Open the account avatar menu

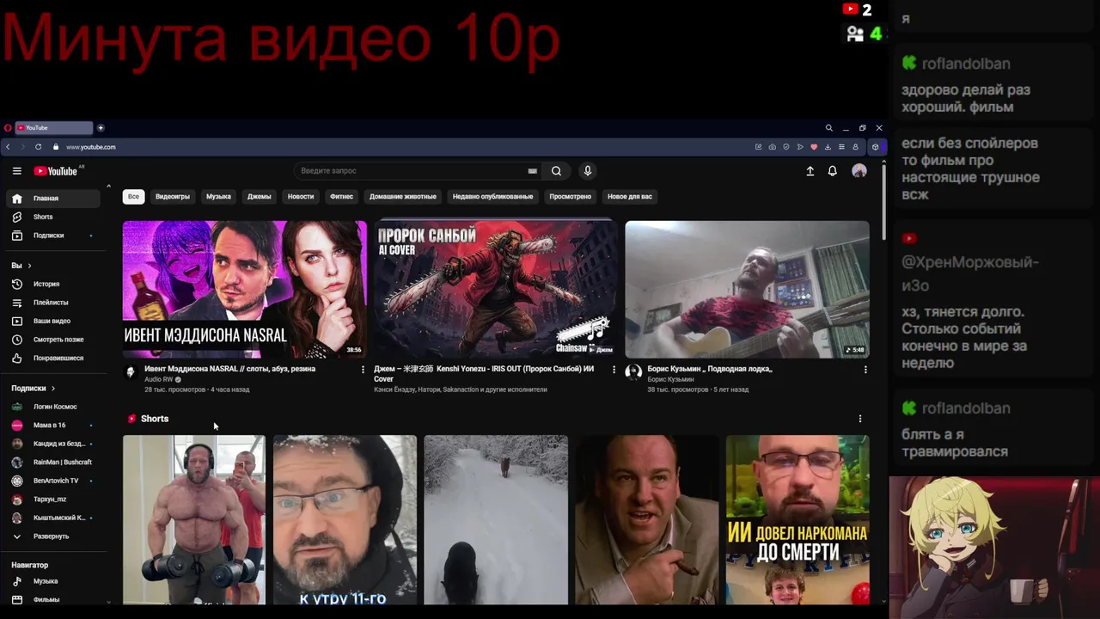click(x=859, y=171)
